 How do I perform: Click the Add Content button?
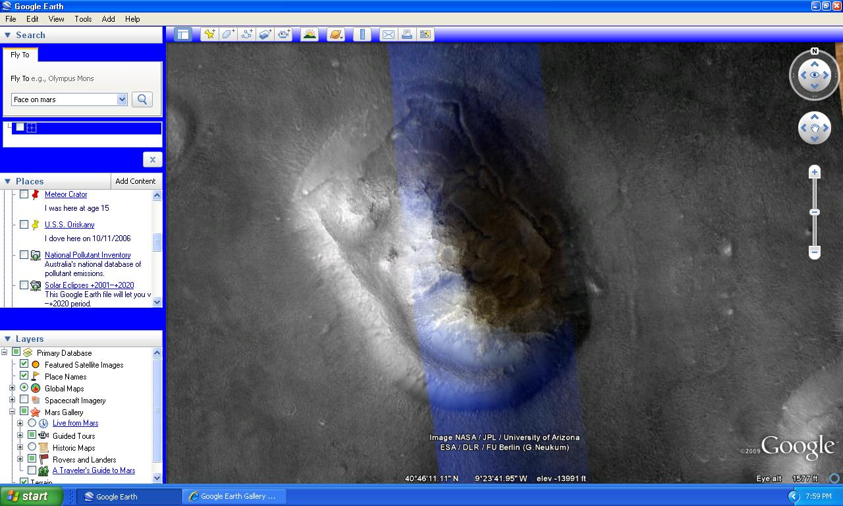pos(136,181)
